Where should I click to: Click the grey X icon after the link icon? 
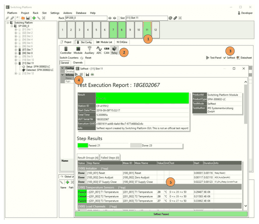coord(180,18)
